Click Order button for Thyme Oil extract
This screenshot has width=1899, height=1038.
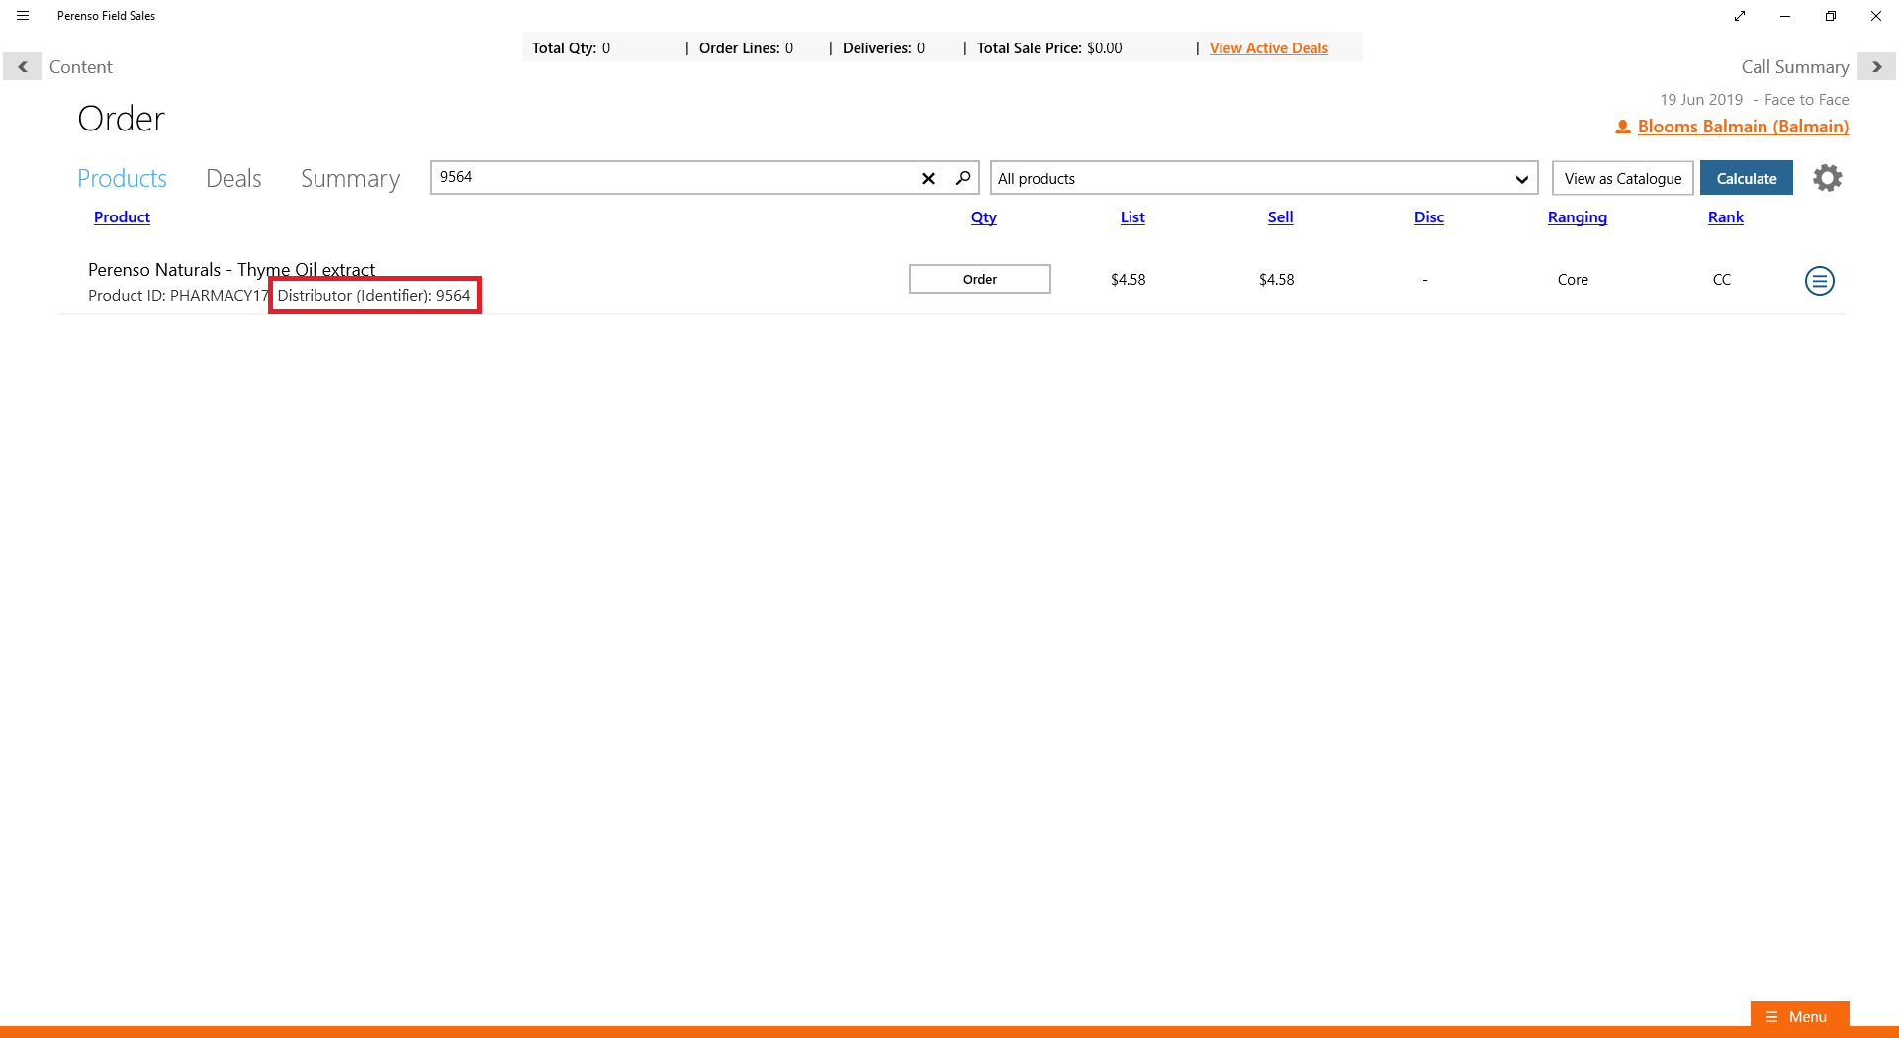point(979,279)
